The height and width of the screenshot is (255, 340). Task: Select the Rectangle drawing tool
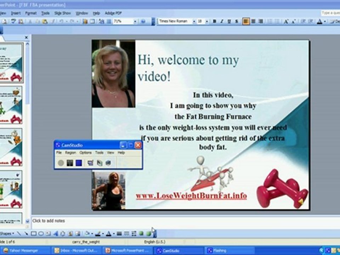point(34,233)
